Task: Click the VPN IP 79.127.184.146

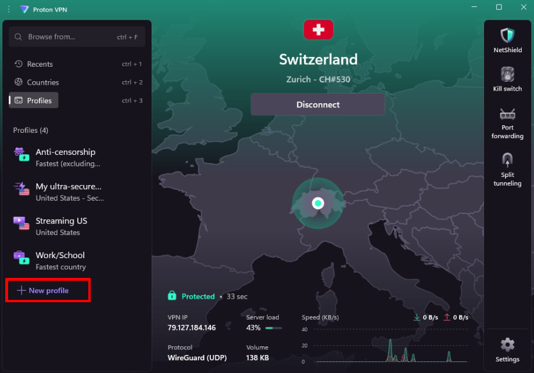Action: click(x=191, y=327)
